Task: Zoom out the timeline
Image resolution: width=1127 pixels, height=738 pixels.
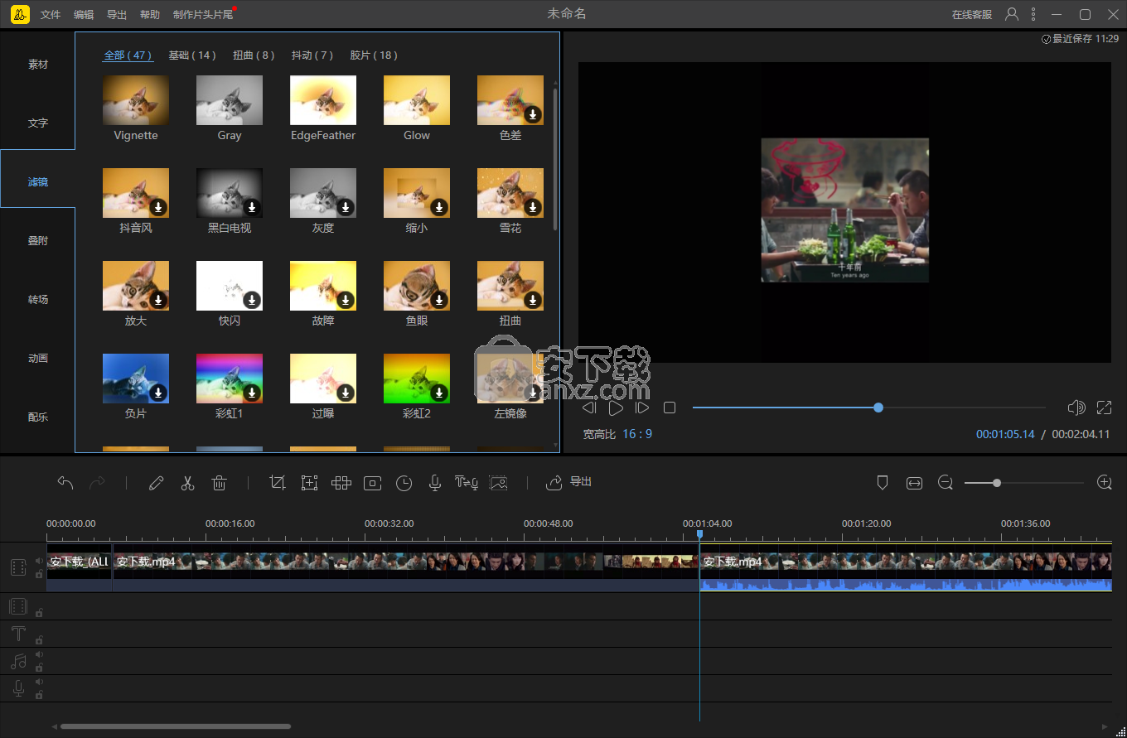Action: 946,482
